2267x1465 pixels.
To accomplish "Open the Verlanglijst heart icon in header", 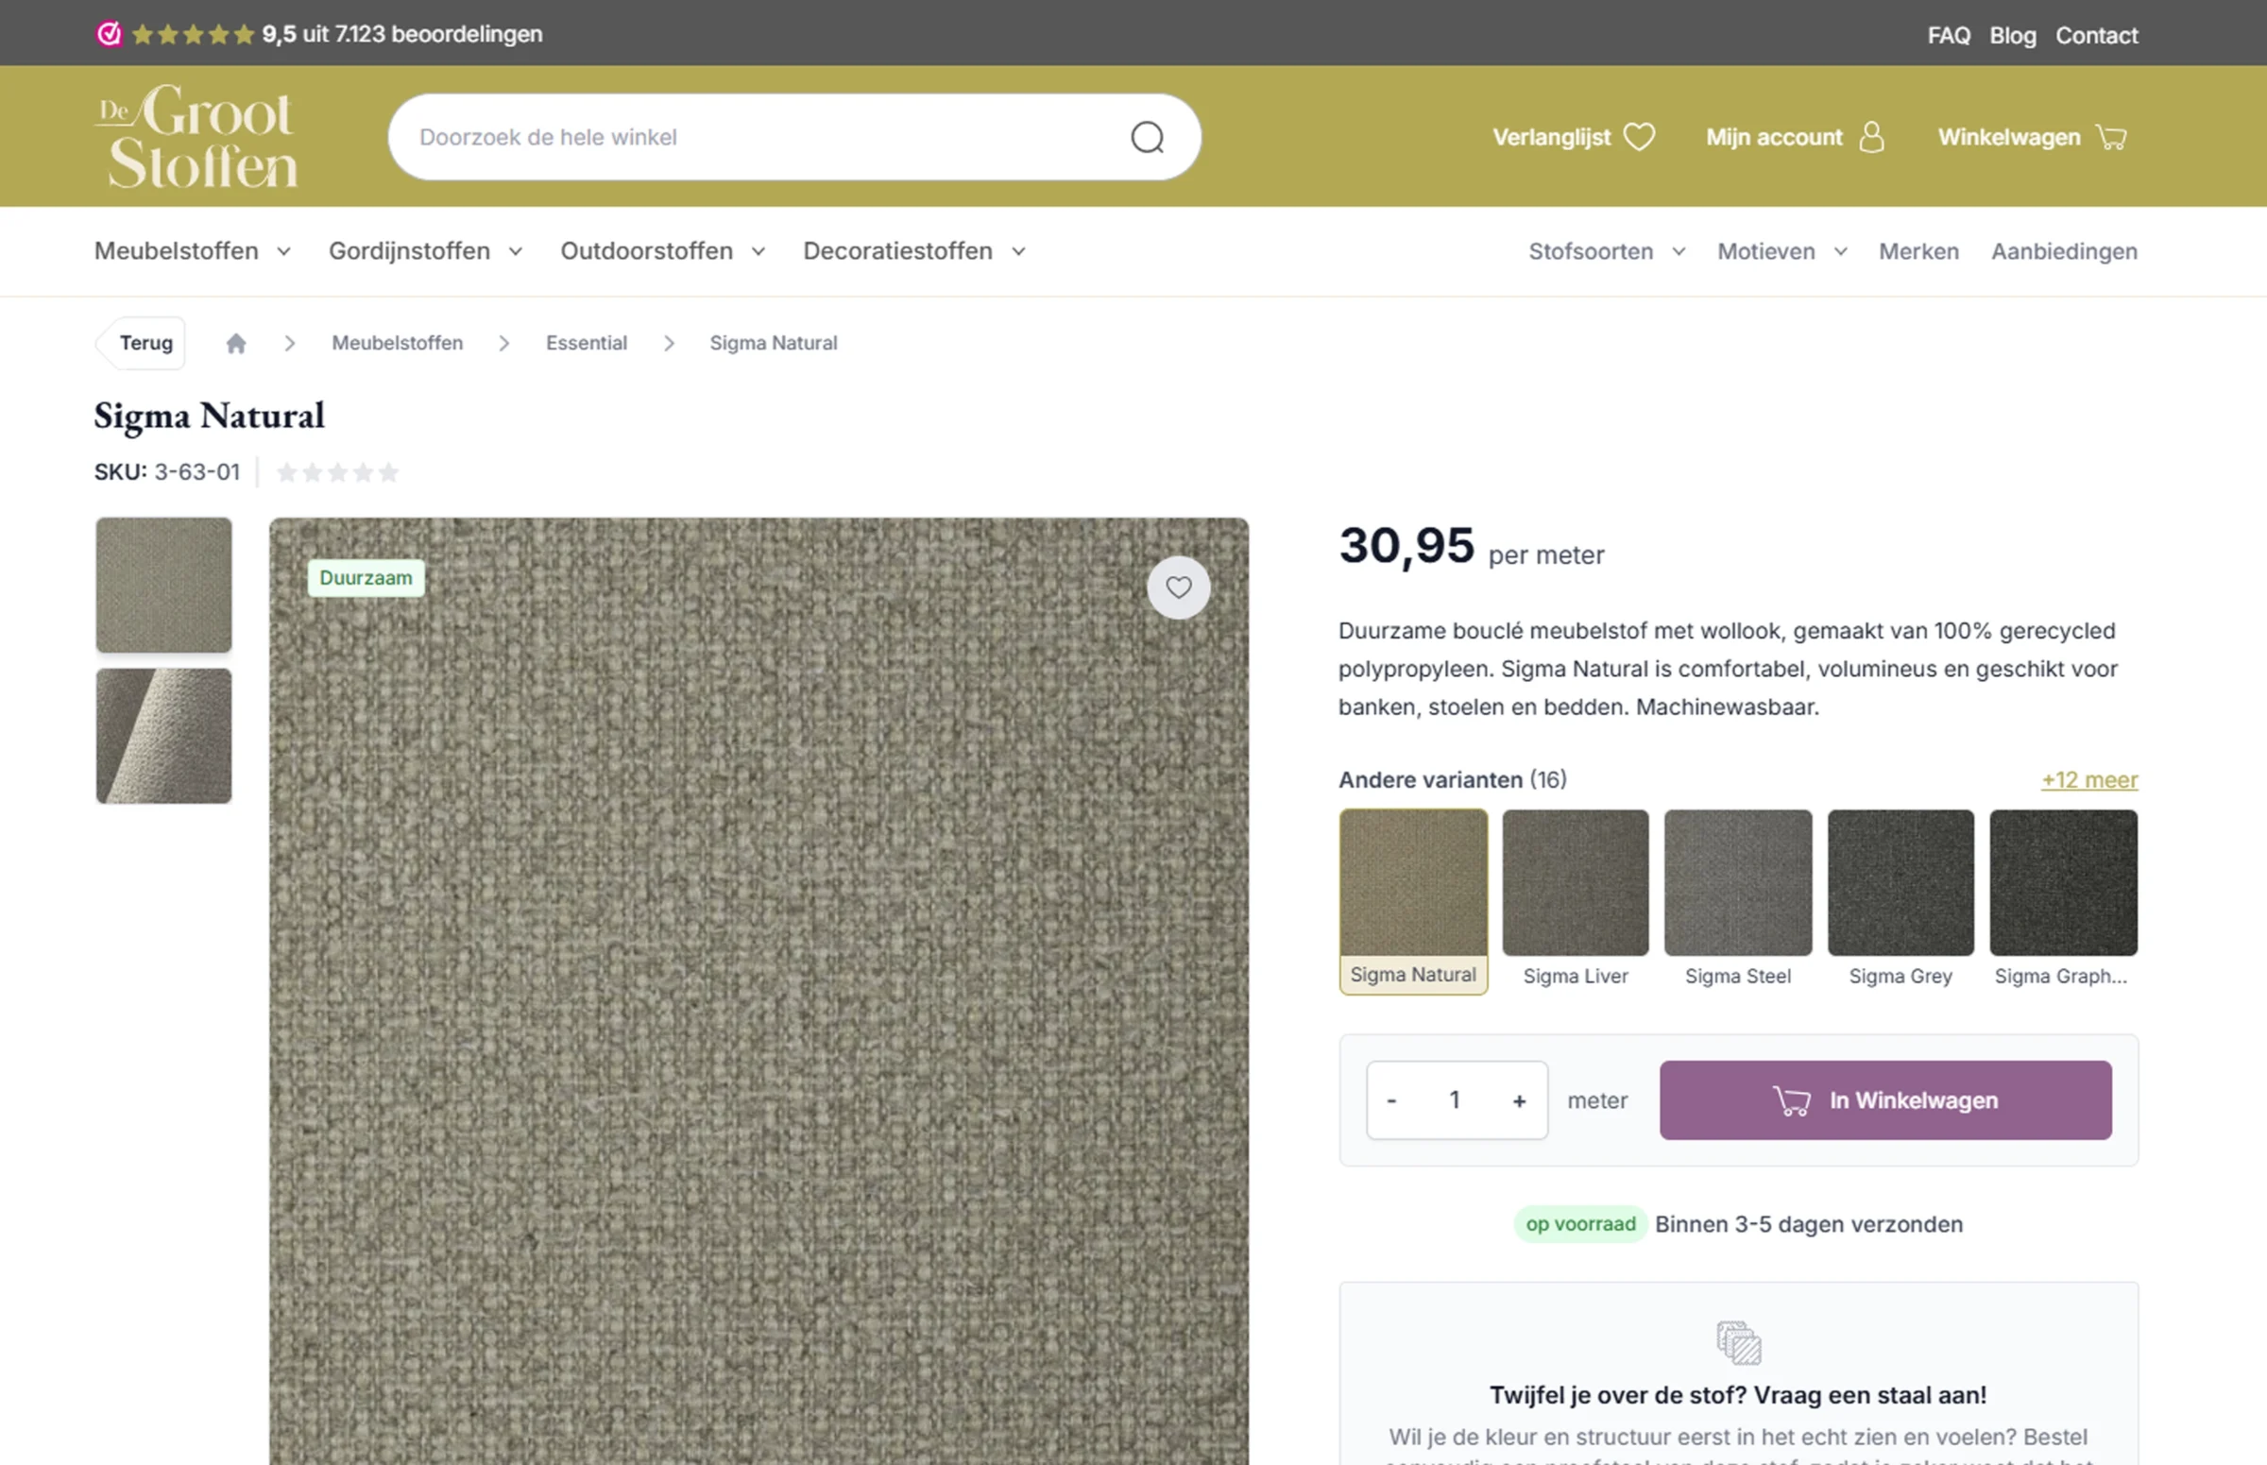I will coord(1638,137).
